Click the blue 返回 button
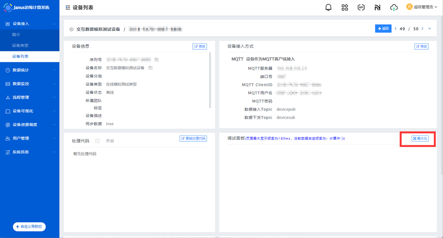Viewport: 443px width, 238px height. click(383, 29)
